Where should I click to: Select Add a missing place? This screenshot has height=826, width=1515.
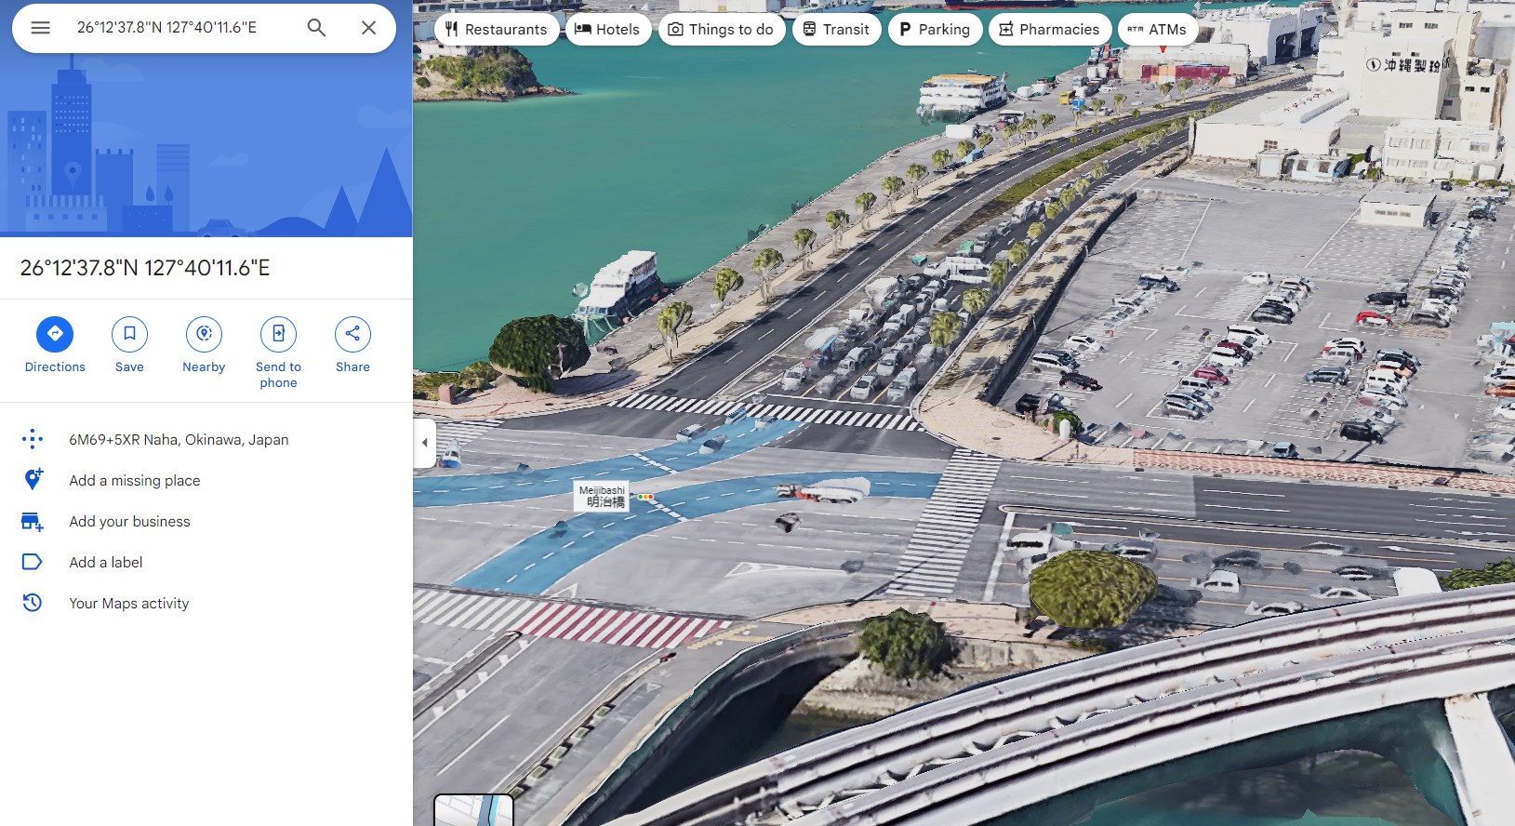(x=135, y=480)
